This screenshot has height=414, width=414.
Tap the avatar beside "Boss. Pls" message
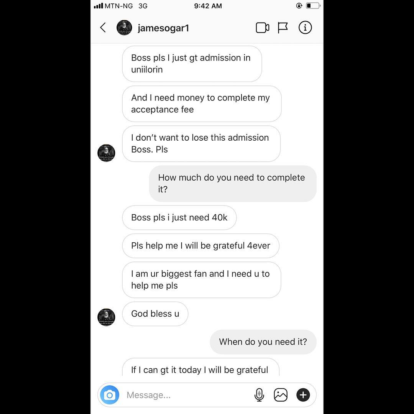pyautogui.click(x=106, y=153)
